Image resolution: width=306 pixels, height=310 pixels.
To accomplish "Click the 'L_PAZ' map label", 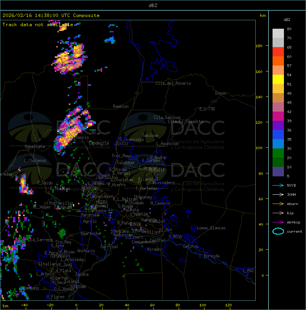I will pyautogui.click(x=248, y=271).
